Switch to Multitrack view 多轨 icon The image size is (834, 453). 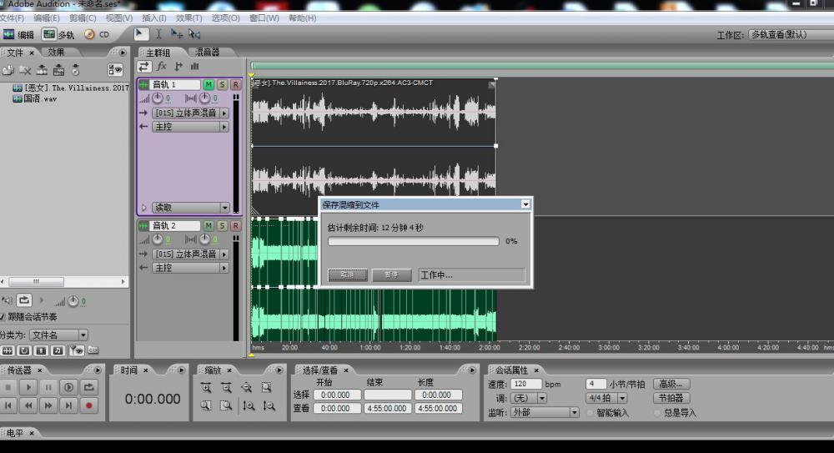[58, 34]
